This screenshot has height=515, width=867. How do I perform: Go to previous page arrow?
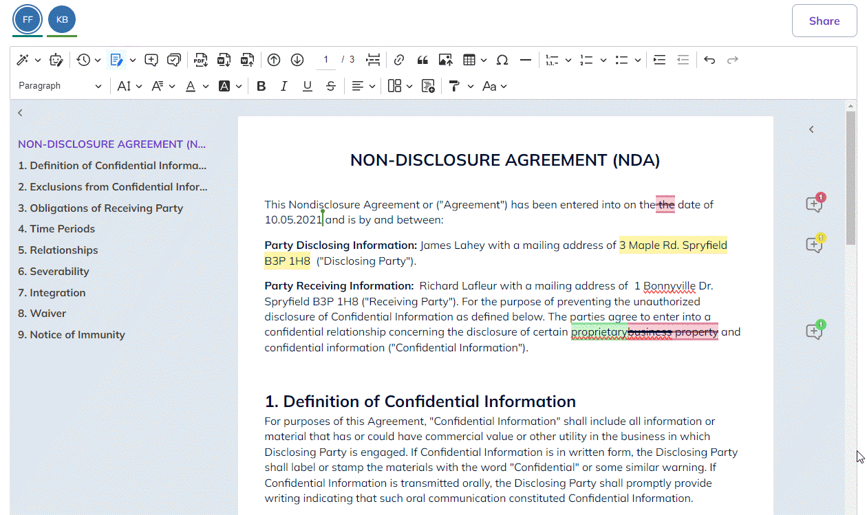pos(274,60)
